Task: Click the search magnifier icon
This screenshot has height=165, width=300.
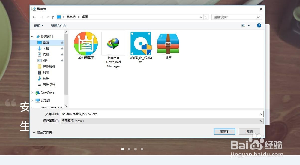Action: (x=258, y=17)
